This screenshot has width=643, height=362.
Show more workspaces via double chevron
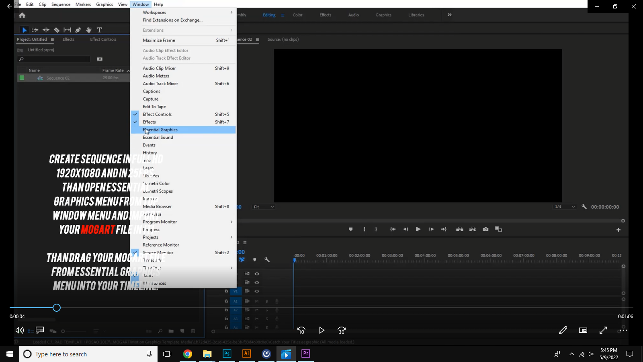pyautogui.click(x=450, y=15)
